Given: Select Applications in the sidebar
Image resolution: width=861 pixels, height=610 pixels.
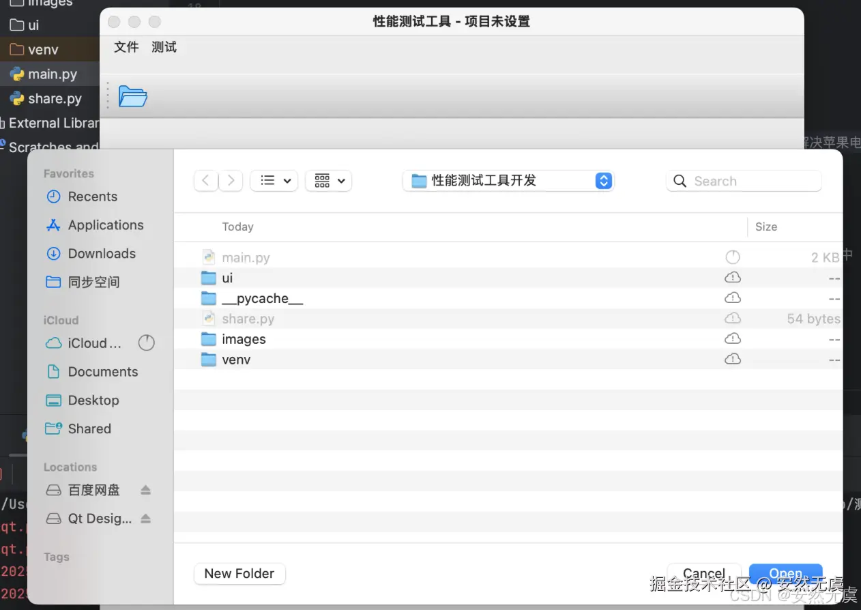Looking at the screenshot, I should (106, 225).
